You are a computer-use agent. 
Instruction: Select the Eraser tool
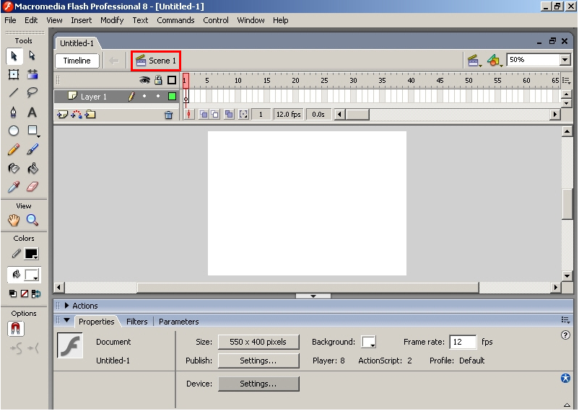[32, 187]
